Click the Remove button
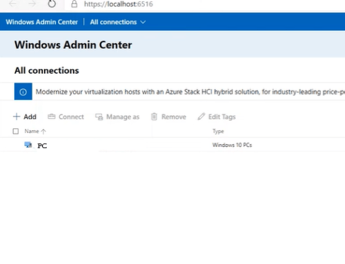 tap(168, 116)
